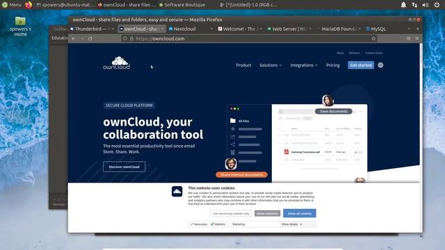Go back with the browser back arrow

coord(74,39)
